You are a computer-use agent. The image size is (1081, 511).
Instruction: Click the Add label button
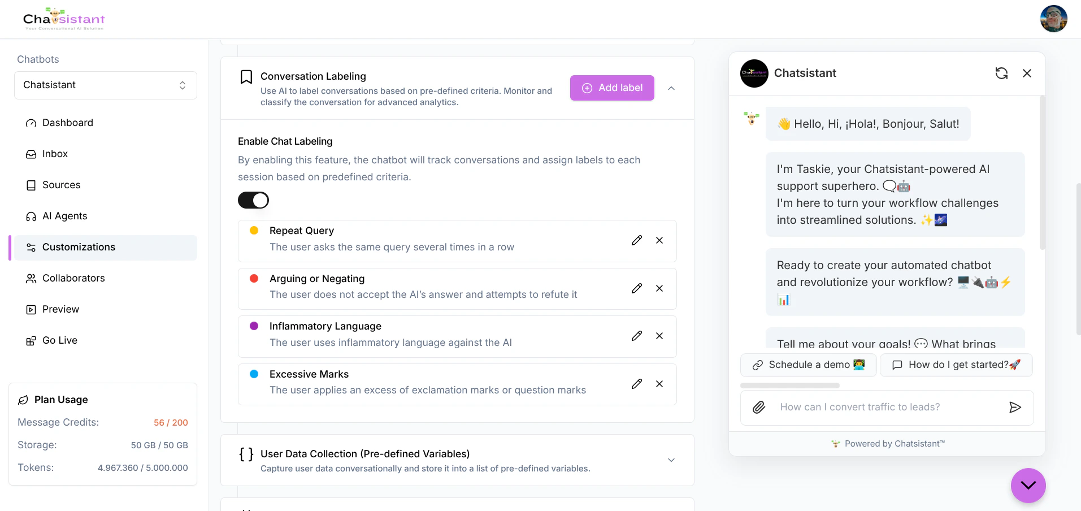pos(612,88)
